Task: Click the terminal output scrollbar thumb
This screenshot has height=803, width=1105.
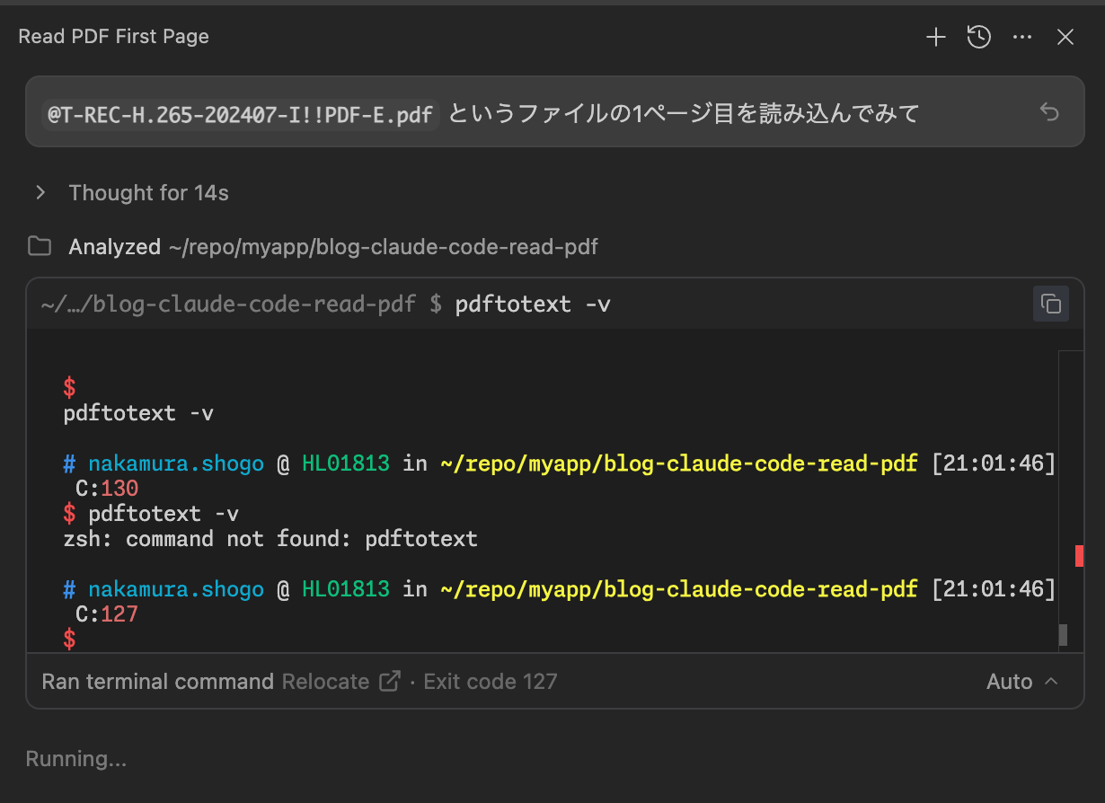Action: pos(1064,634)
